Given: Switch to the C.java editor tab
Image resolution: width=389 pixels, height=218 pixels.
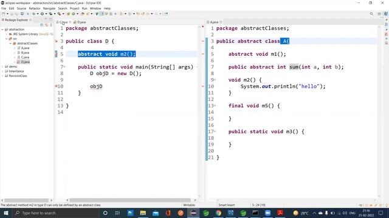Looking at the screenshot, I should pyautogui.click(x=63, y=22).
